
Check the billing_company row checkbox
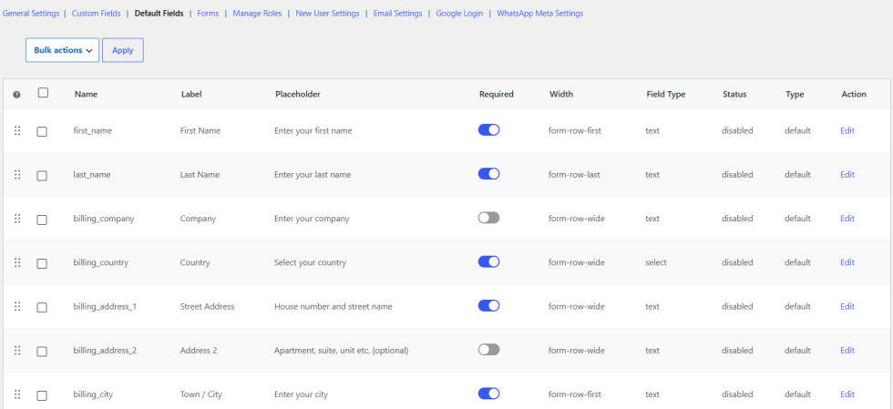tap(42, 220)
